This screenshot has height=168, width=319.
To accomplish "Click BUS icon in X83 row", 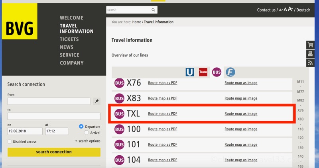I will (119, 98).
